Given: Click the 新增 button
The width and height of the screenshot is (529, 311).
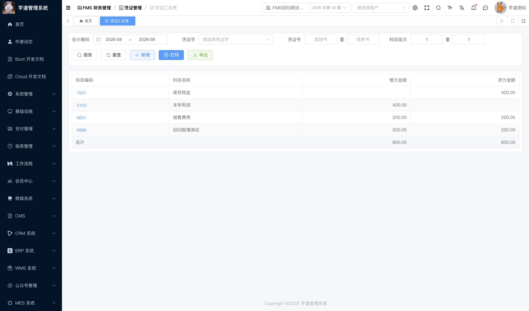Looking at the screenshot, I should tap(142, 55).
